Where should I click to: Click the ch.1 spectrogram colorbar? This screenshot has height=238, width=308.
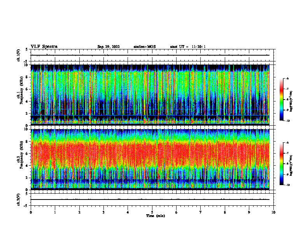[282, 100]
